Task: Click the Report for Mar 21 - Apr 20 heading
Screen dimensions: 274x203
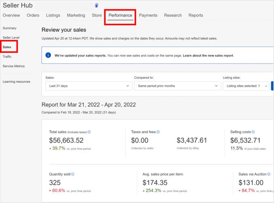Action: point(89,105)
